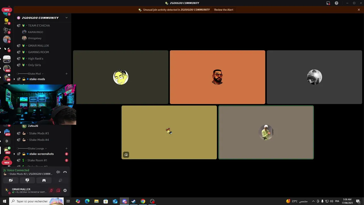The height and width of the screenshot is (205, 364).
Task: Focus the bearded avatar orange video tile
Action: coord(218,77)
